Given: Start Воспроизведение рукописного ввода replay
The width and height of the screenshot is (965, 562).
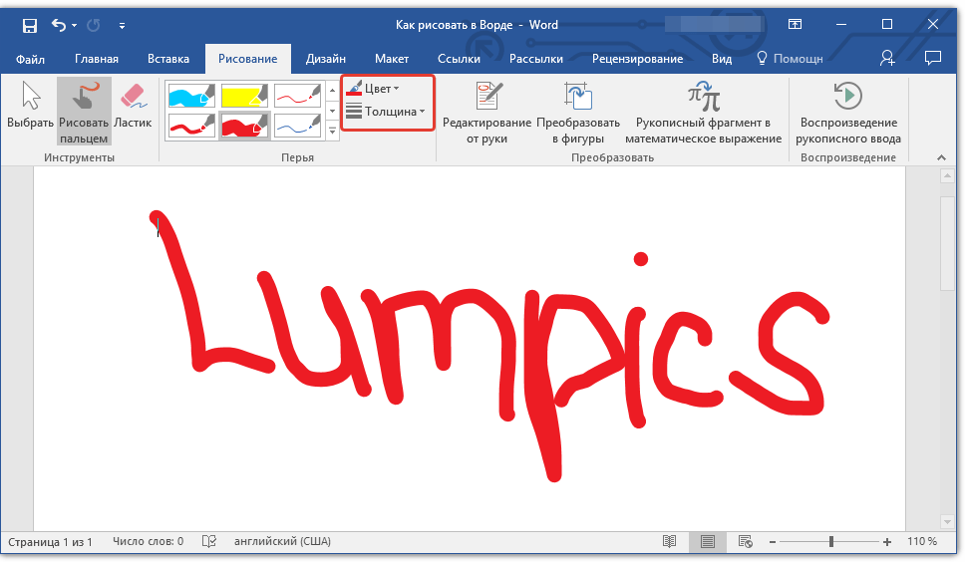Looking at the screenshot, I should [x=849, y=113].
